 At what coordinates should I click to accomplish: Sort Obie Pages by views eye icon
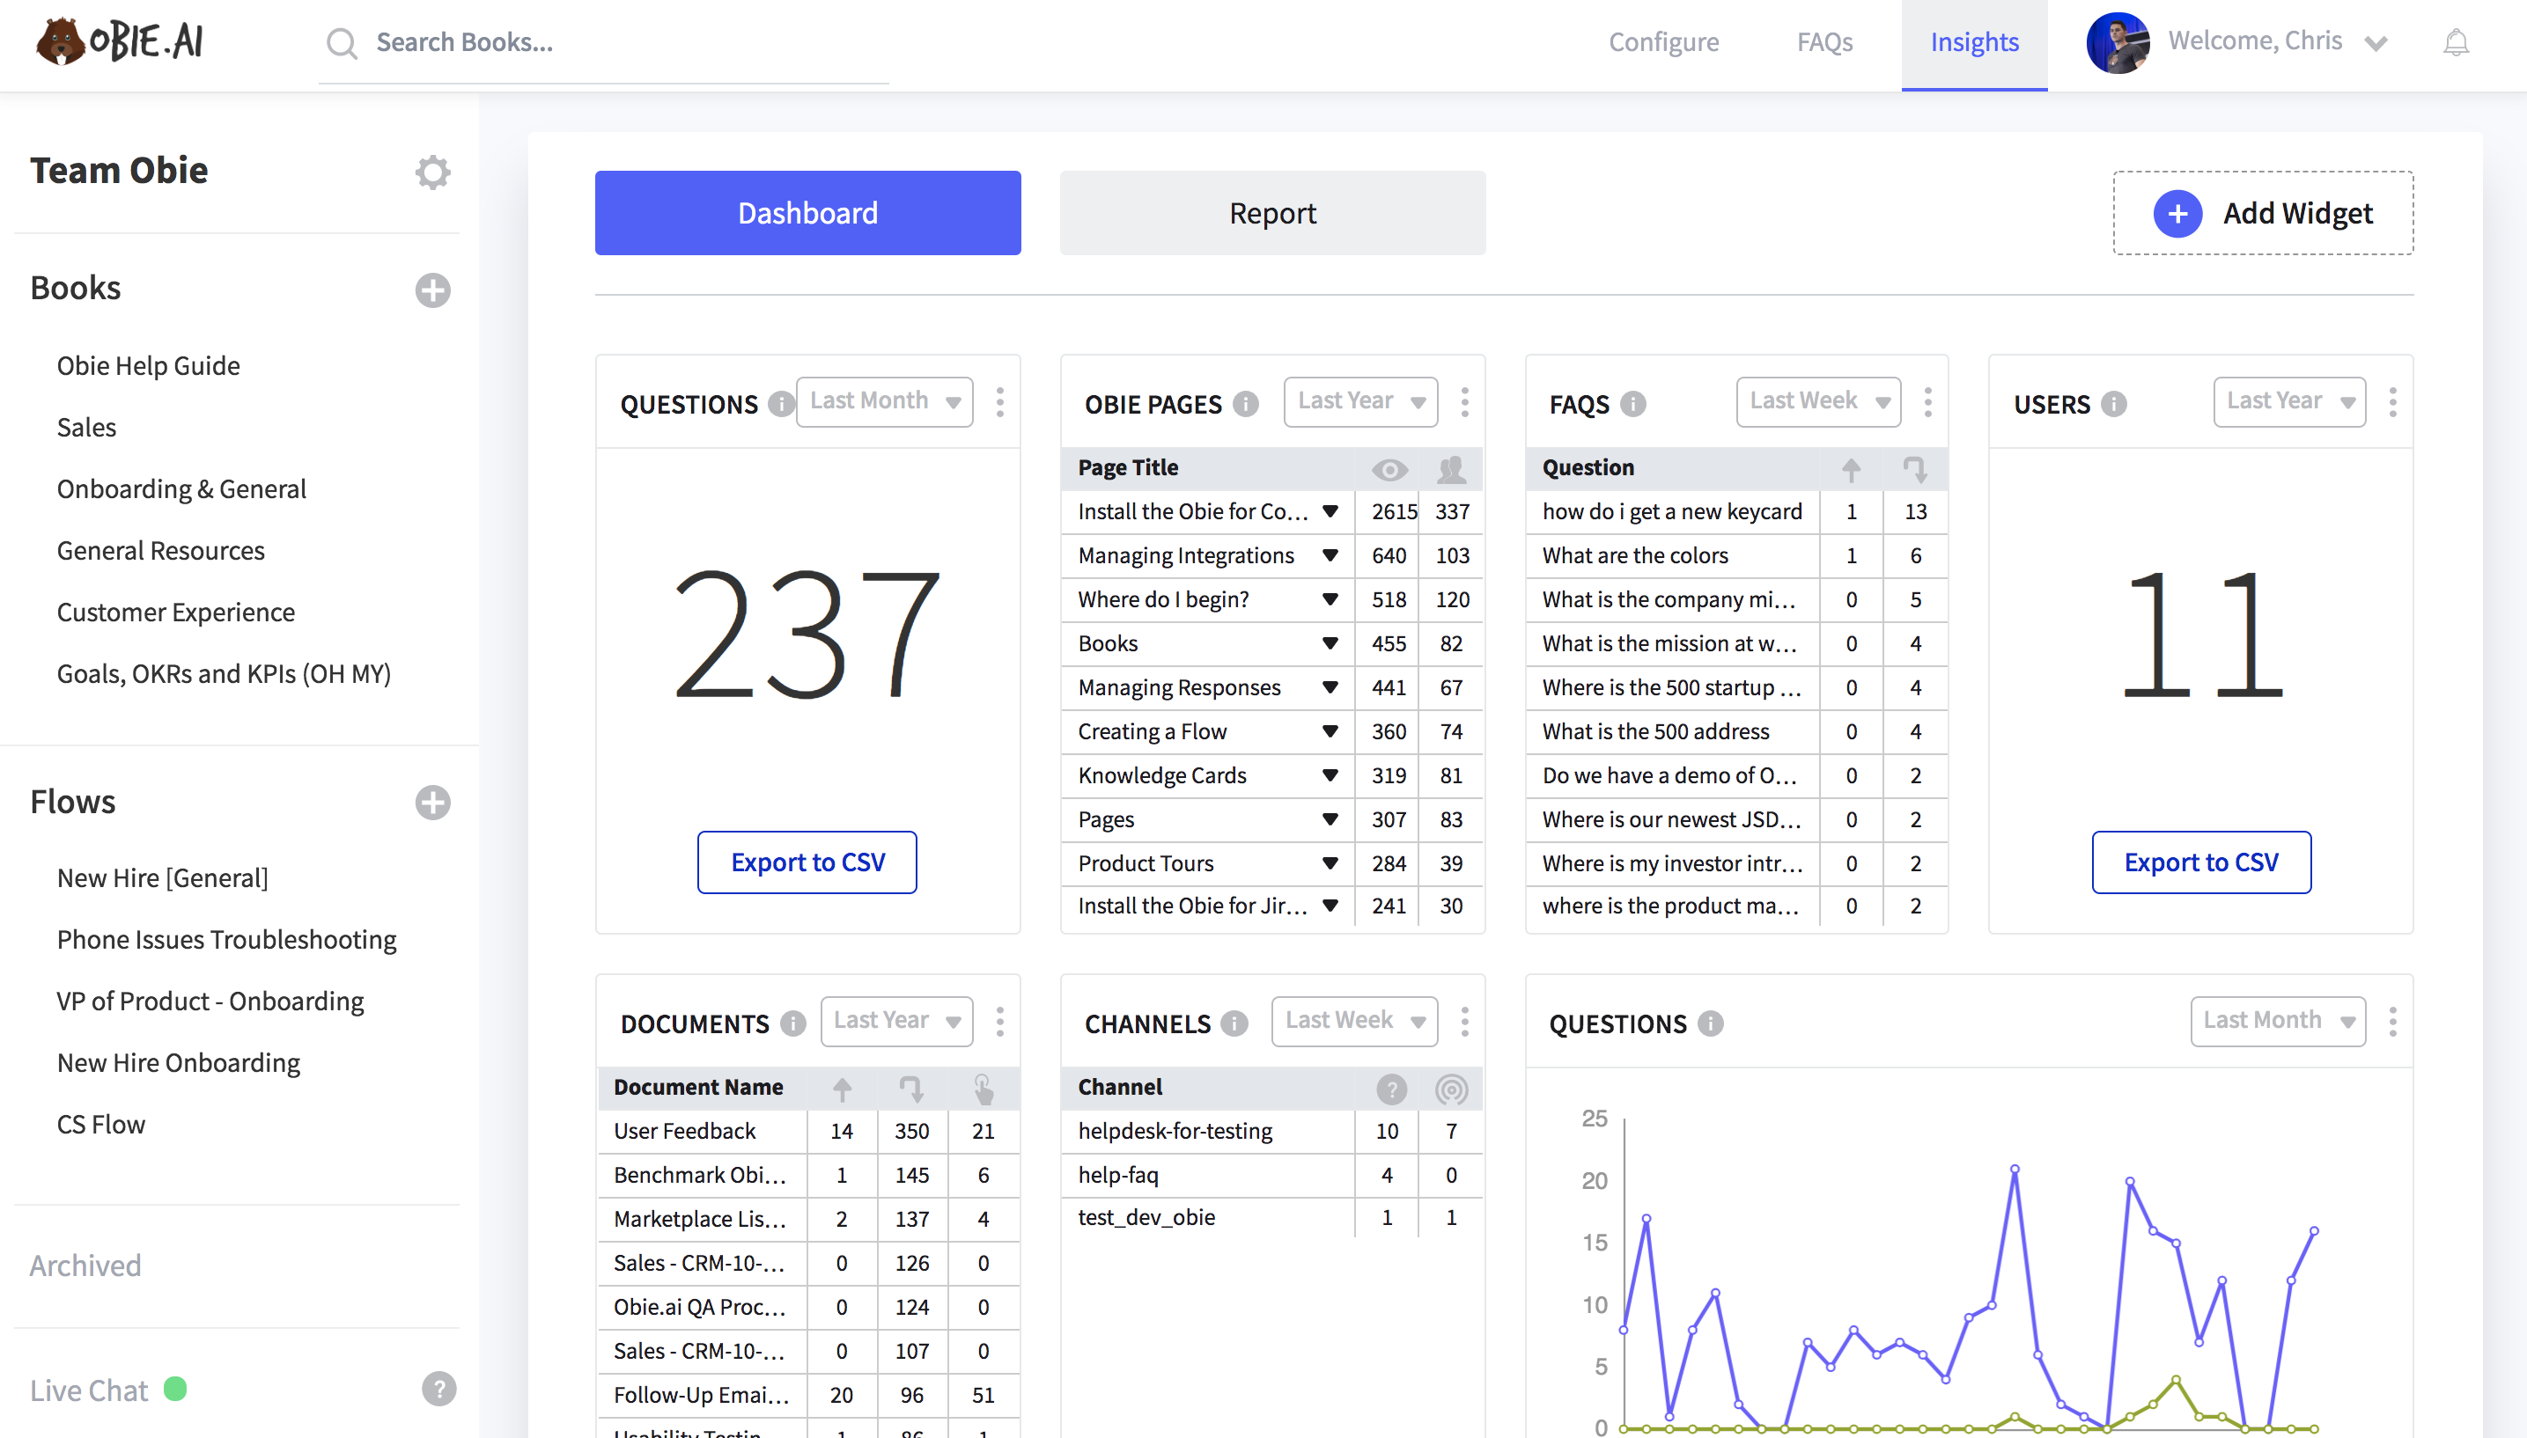(x=1389, y=469)
